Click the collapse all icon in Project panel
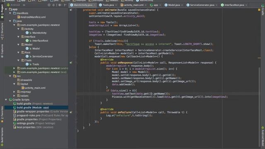Viewport: 265px width, 149px height. click(x=53, y=5)
